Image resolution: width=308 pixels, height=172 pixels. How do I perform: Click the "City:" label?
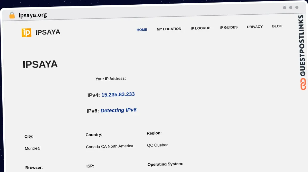[x=29, y=136]
